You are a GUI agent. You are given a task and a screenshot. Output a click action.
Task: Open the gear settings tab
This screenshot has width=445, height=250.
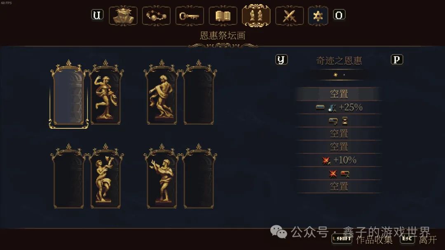click(x=318, y=16)
